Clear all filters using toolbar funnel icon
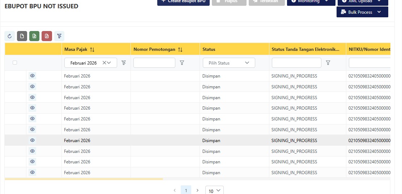Viewport: 402px width, 194px height. [x=59, y=36]
